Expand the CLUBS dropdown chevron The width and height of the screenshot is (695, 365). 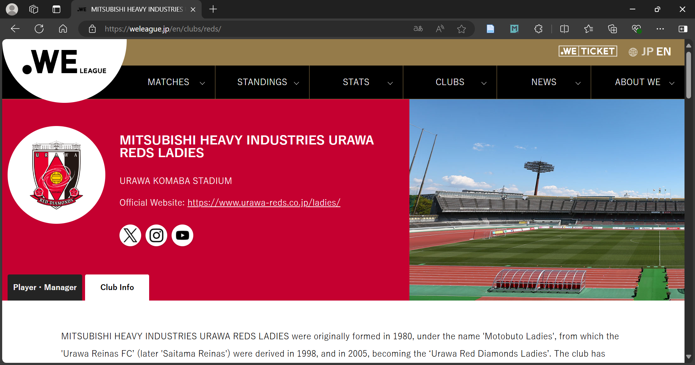tap(484, 83)
